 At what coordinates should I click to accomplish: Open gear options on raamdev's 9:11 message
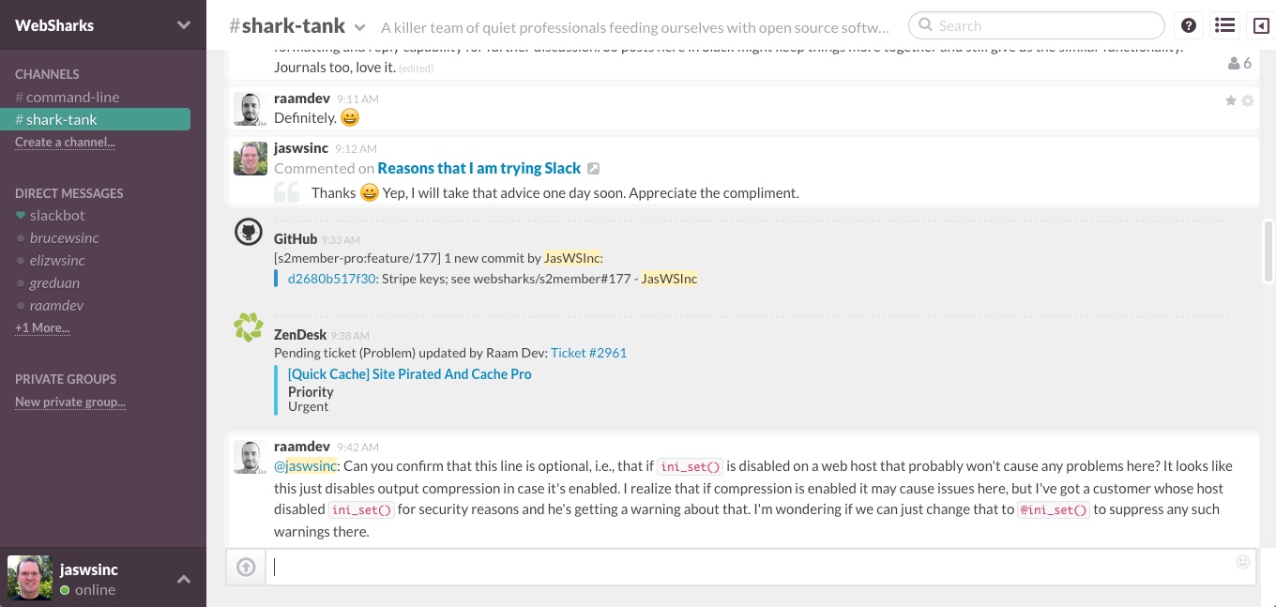1248,100
